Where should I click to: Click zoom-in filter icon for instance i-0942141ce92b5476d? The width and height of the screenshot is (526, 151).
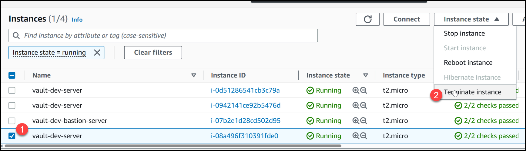(356, 106)
